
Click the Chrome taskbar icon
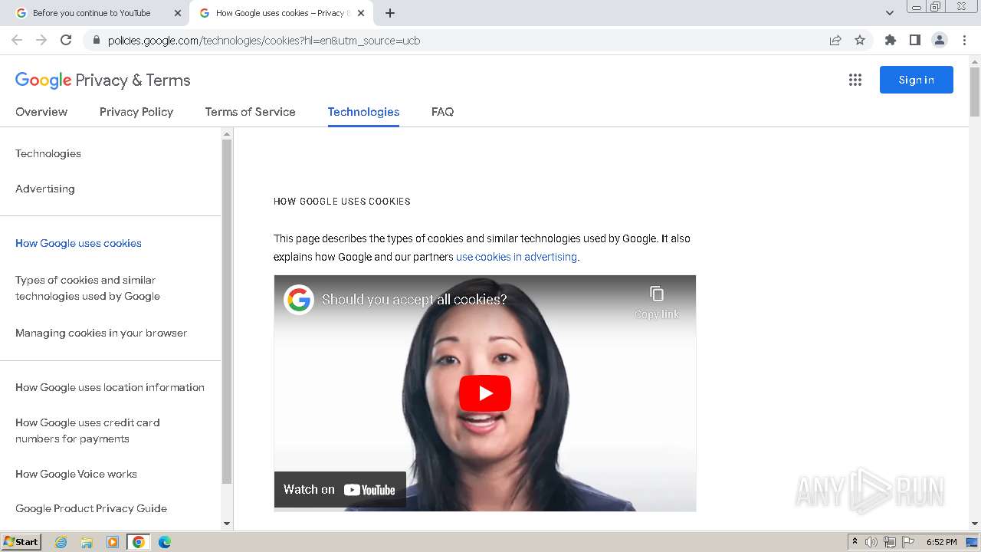point(139,542)
